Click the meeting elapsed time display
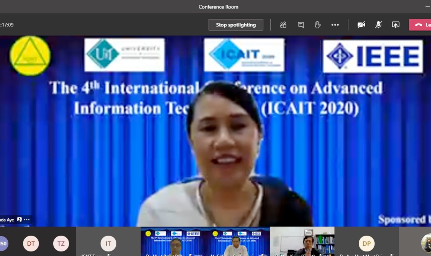Screen dimensions: 431x256 point(7,25)
